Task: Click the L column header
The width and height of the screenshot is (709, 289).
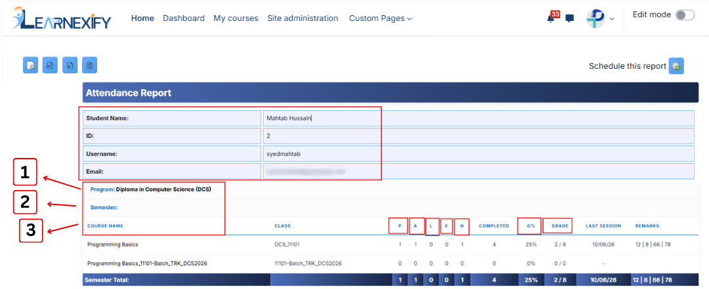Action: (431, 226)
